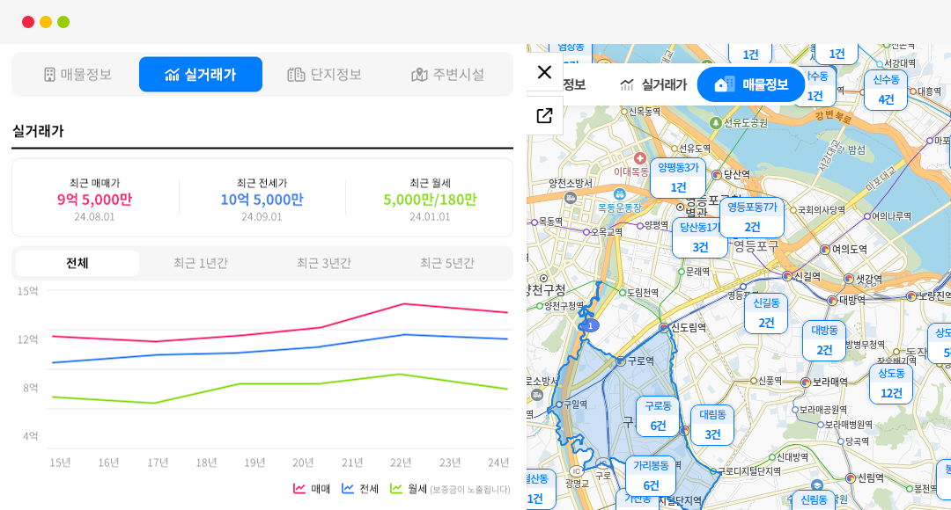Image resolution: width=951 pixels, height=510 pixels.
Task: Switch to the 단지정보 tab
Action: pos(325,75)
